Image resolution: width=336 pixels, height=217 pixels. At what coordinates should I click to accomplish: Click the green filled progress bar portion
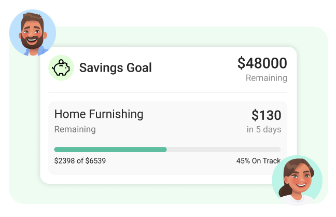[109, 150]
